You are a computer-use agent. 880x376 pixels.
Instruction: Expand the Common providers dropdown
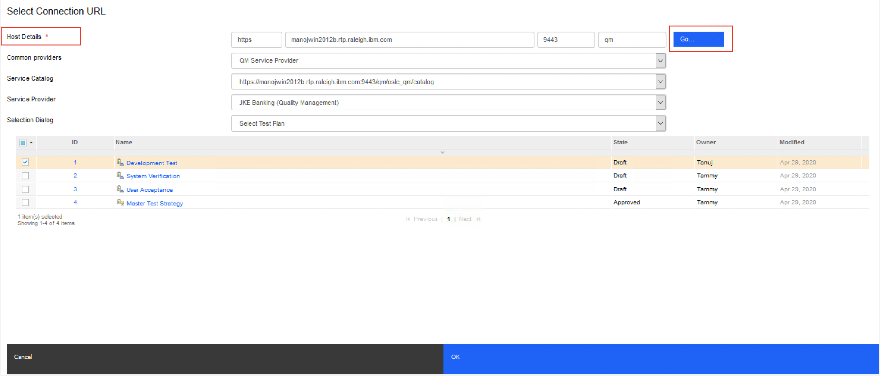pyautogui.click(x=660, y=61)
